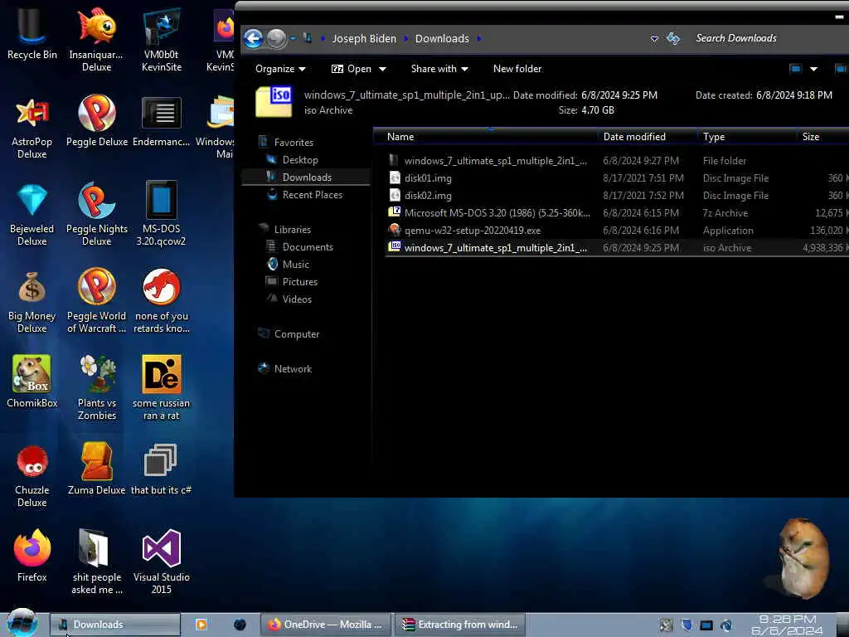Open VM0b0t KevinSite desktop shortcut

click(x=162, y=38)
